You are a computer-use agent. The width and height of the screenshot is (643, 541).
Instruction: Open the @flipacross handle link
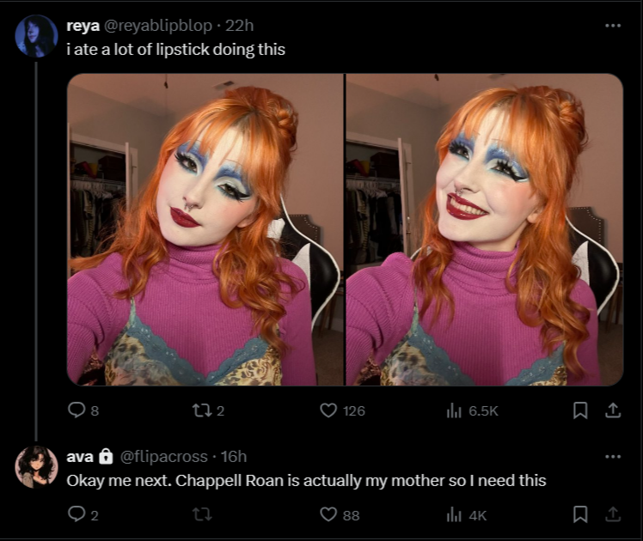click(163, 456)
